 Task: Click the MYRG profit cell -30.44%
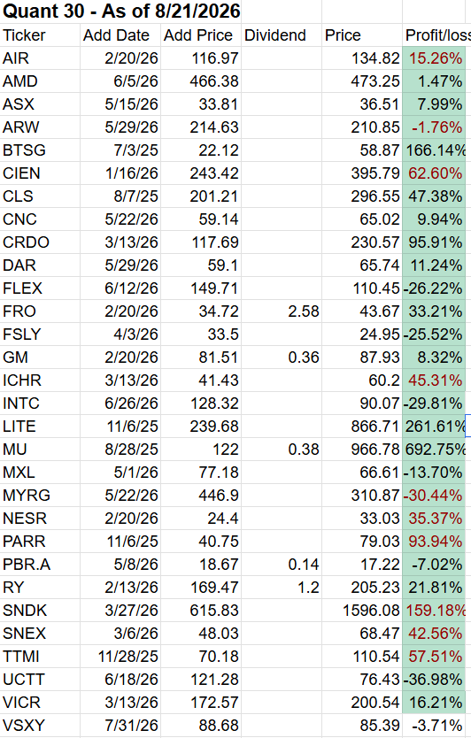[434, 496]
